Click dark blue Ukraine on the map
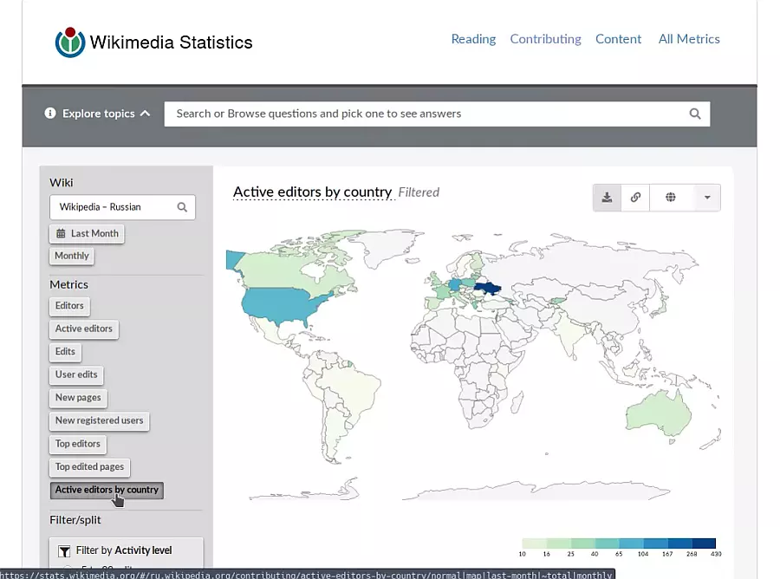The height and width of the screenshot is (579, 780). point(487,288)
